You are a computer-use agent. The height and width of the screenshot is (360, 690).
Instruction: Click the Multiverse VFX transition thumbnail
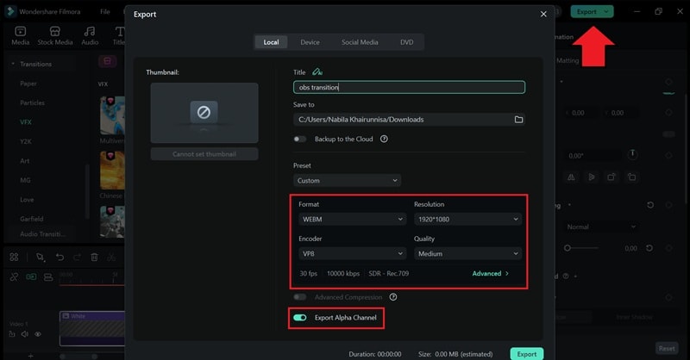[x=112, y=115]
